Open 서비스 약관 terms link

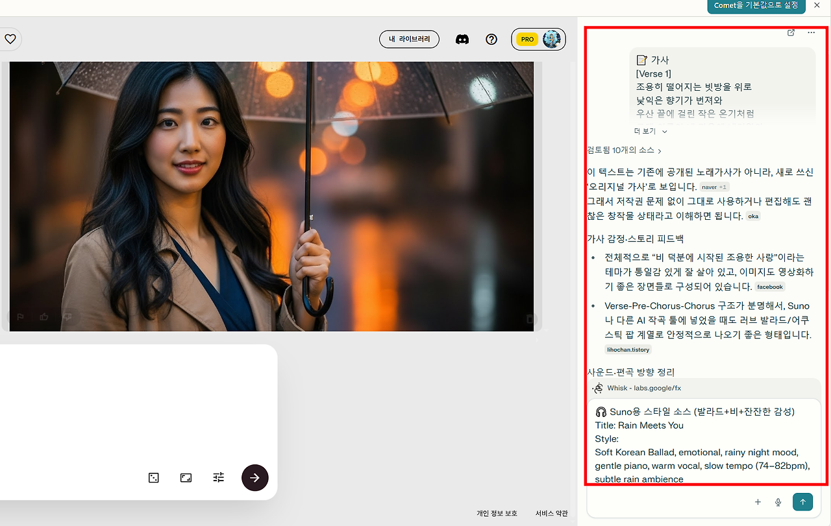coord(551,514)
